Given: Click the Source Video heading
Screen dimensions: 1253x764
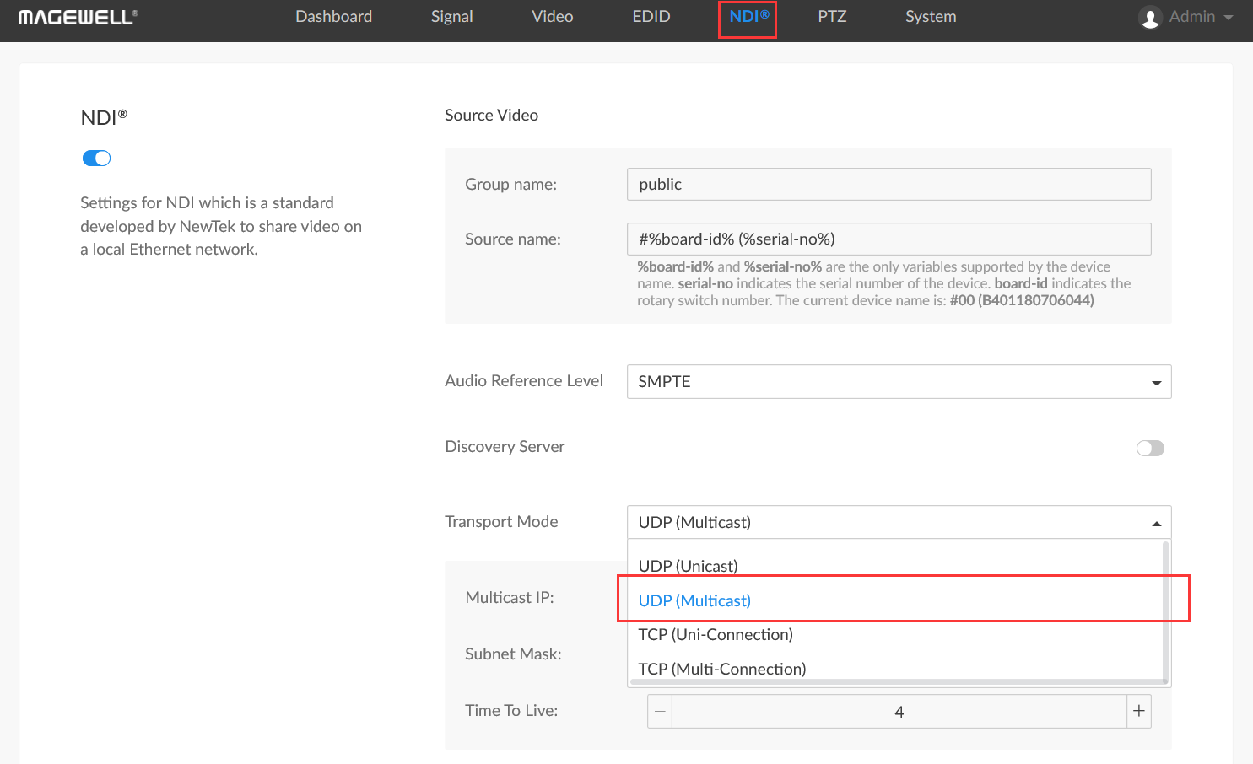Looking at the screenshot, I should coord(492,115).
